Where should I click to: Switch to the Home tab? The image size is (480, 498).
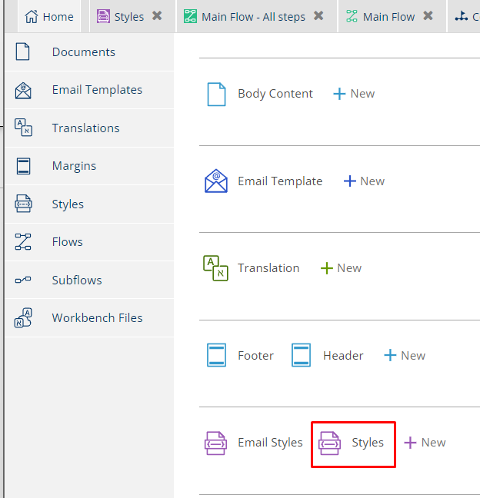pyautogui.click(x=49, y=17)
